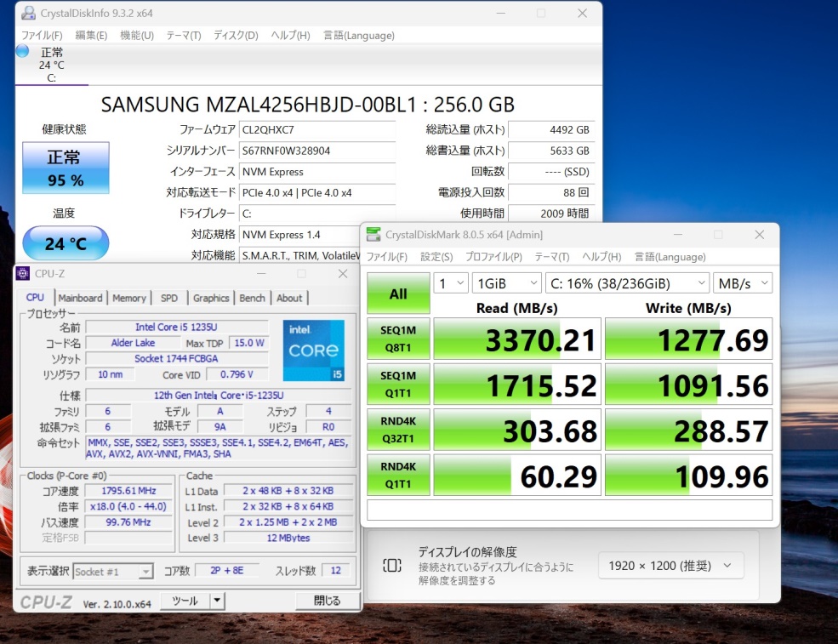Click the 正常 95% health status button
Screen dimensions: 838x644
pyautogui.click(x=66, y=168)
